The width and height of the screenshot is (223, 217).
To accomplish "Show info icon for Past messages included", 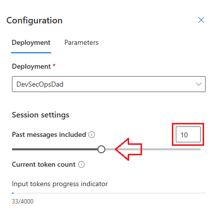I will [x=91, y=134].
